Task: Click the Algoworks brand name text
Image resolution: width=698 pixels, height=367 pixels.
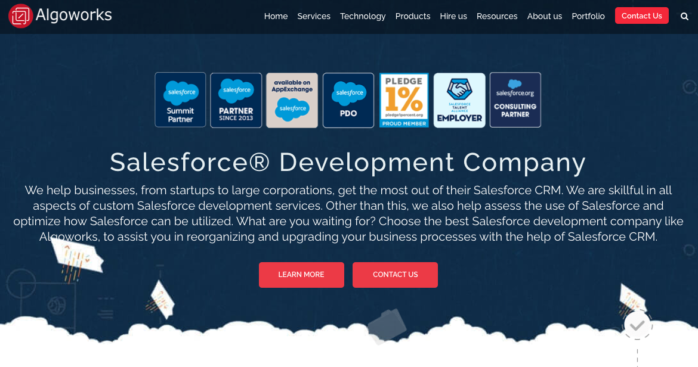Action: [73, 15]
